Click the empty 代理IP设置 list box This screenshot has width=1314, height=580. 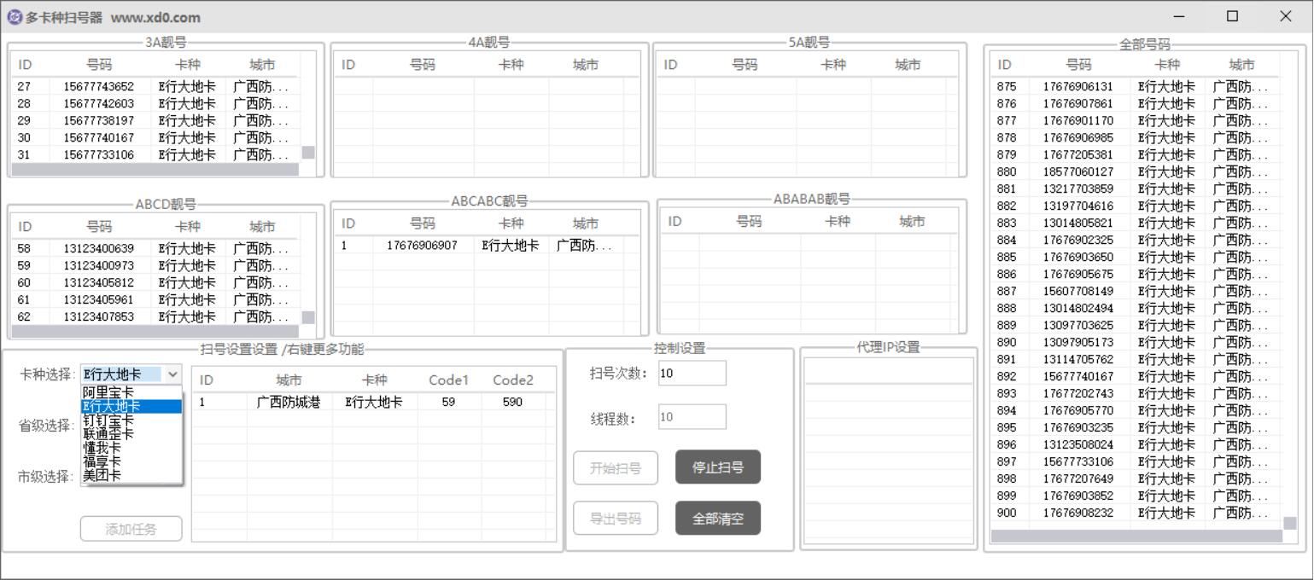[889, 451]
